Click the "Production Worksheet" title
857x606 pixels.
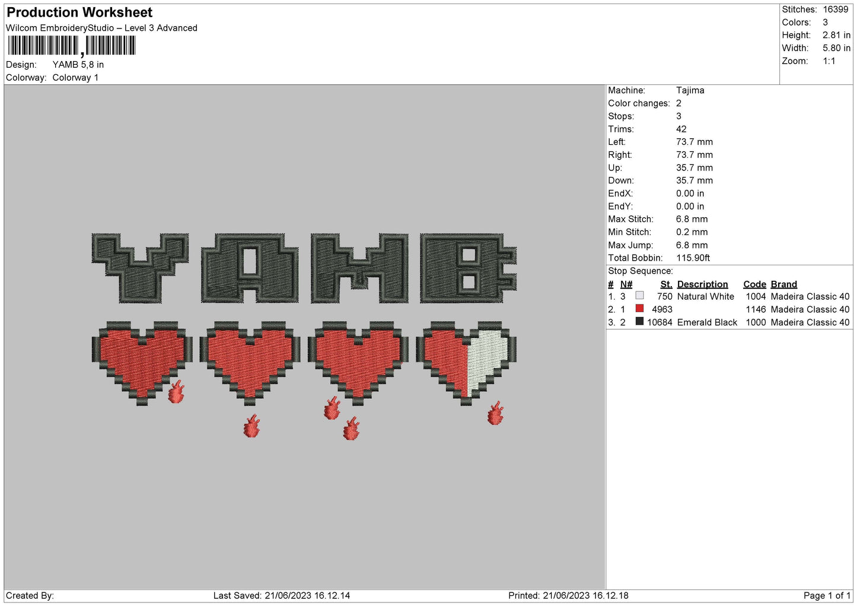(x=79, y=12)
